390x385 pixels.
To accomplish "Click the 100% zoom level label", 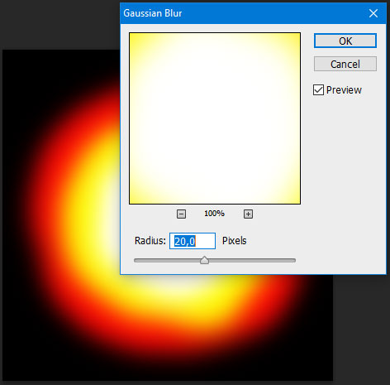I will pyautogui.click(x=214, y=214).
